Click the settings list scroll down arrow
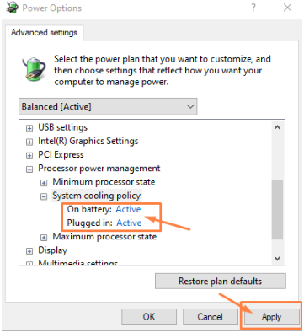The width and height of the screenshot is (304, 333). 277,258
